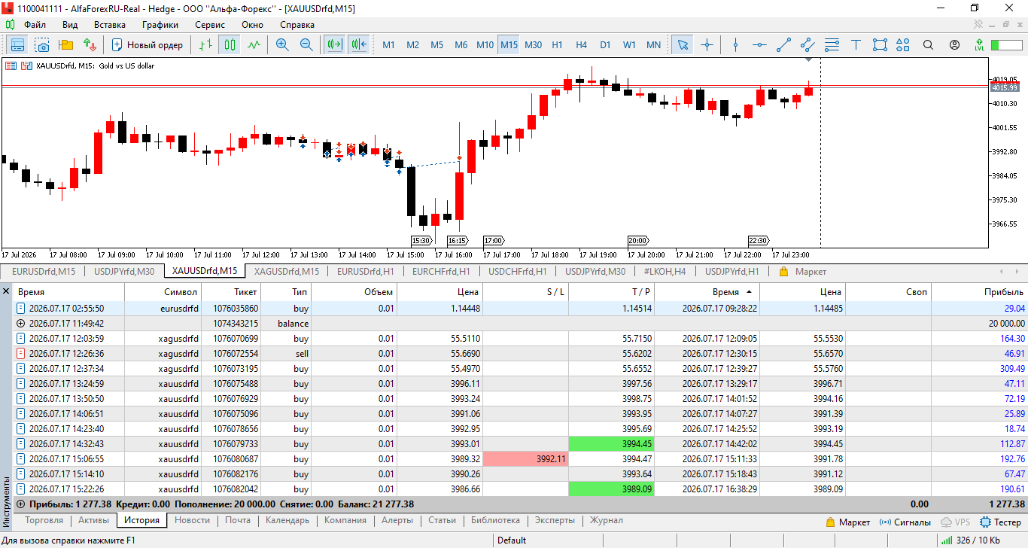Sort history by the Прибыль column
Image resolution: width=1028 pixels, height=548 pixels.
979,292
